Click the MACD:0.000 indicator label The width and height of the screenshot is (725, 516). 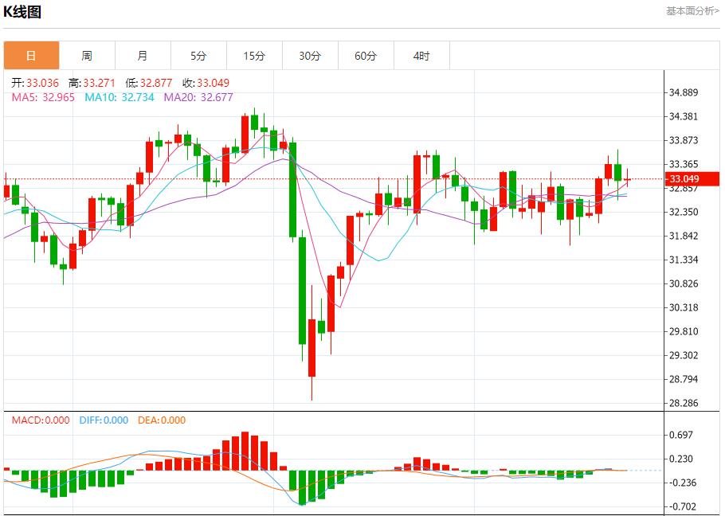click(41, 420)
